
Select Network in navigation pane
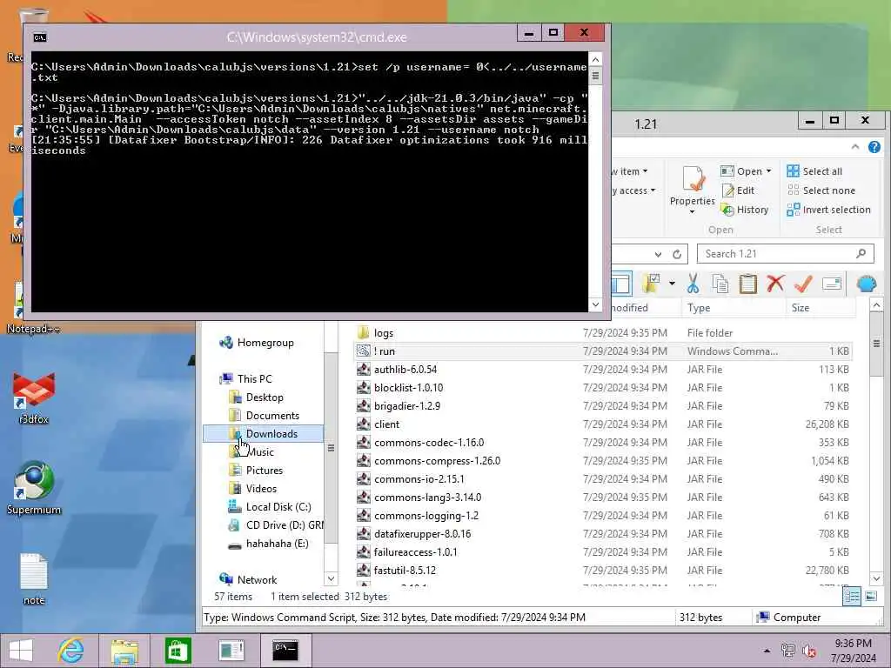pos(248,579)
